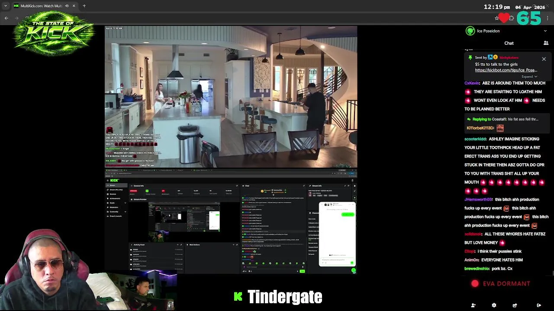Mute the MultiKick tab audio speaker icon
The image size is (554, 311).
(67, 6)
